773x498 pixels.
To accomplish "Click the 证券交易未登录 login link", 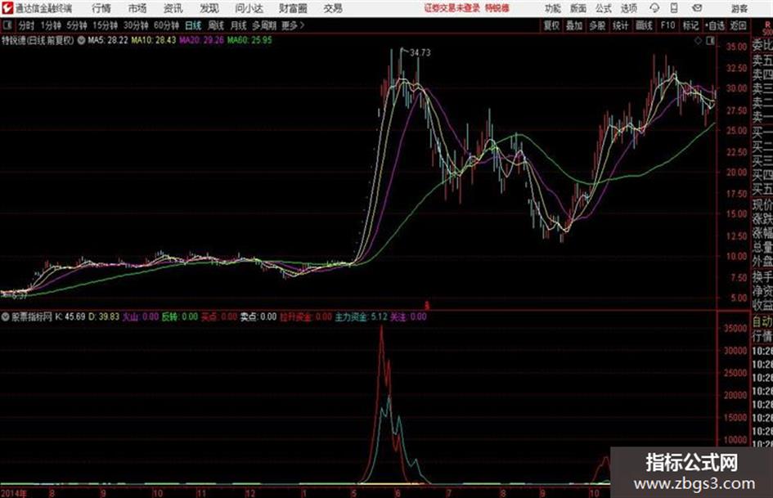I will (x=452, y=8).
